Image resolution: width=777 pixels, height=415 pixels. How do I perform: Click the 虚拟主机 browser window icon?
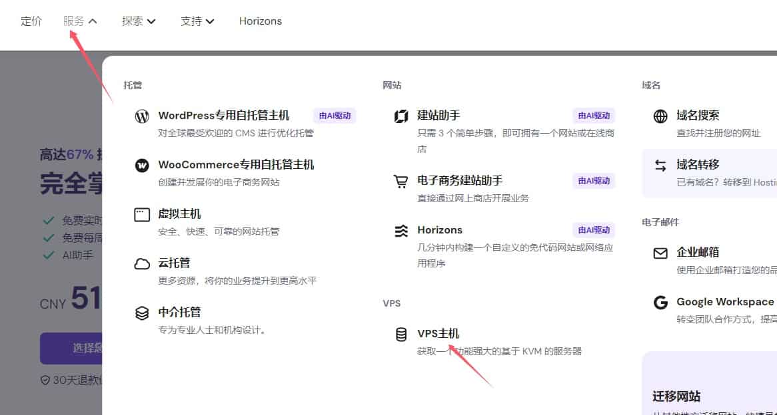click(x=142, y=215)
